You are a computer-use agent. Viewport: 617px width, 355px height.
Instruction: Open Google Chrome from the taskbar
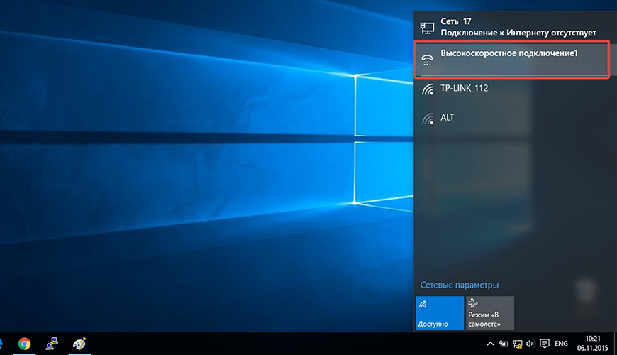tap(24, 344)
